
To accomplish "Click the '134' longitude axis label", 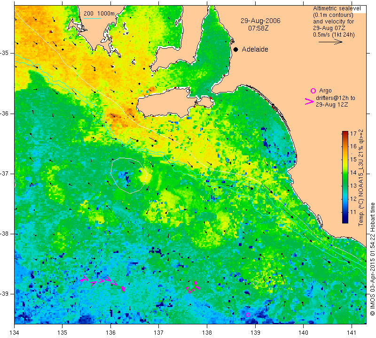I will (x=15, y=332).
